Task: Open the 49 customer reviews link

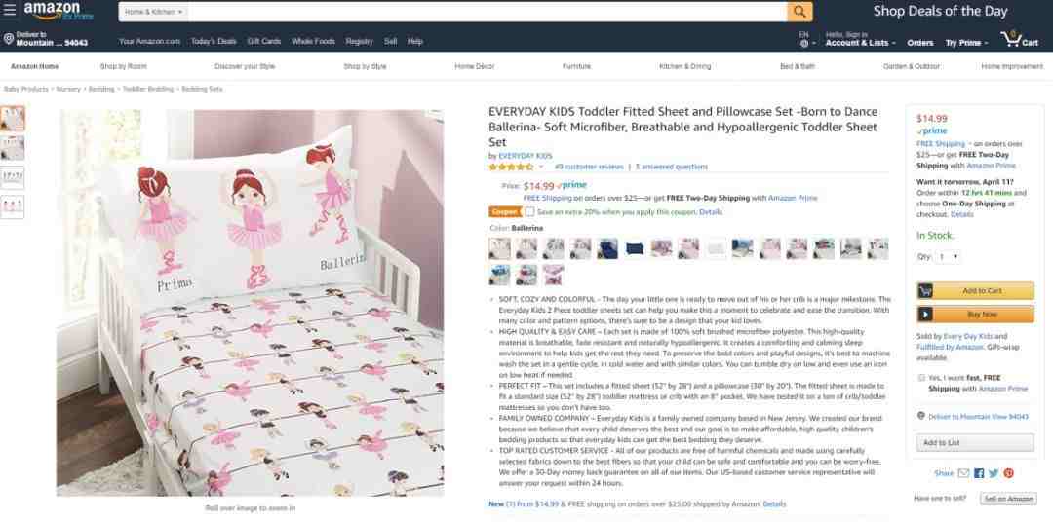Action: click(589, 167)
